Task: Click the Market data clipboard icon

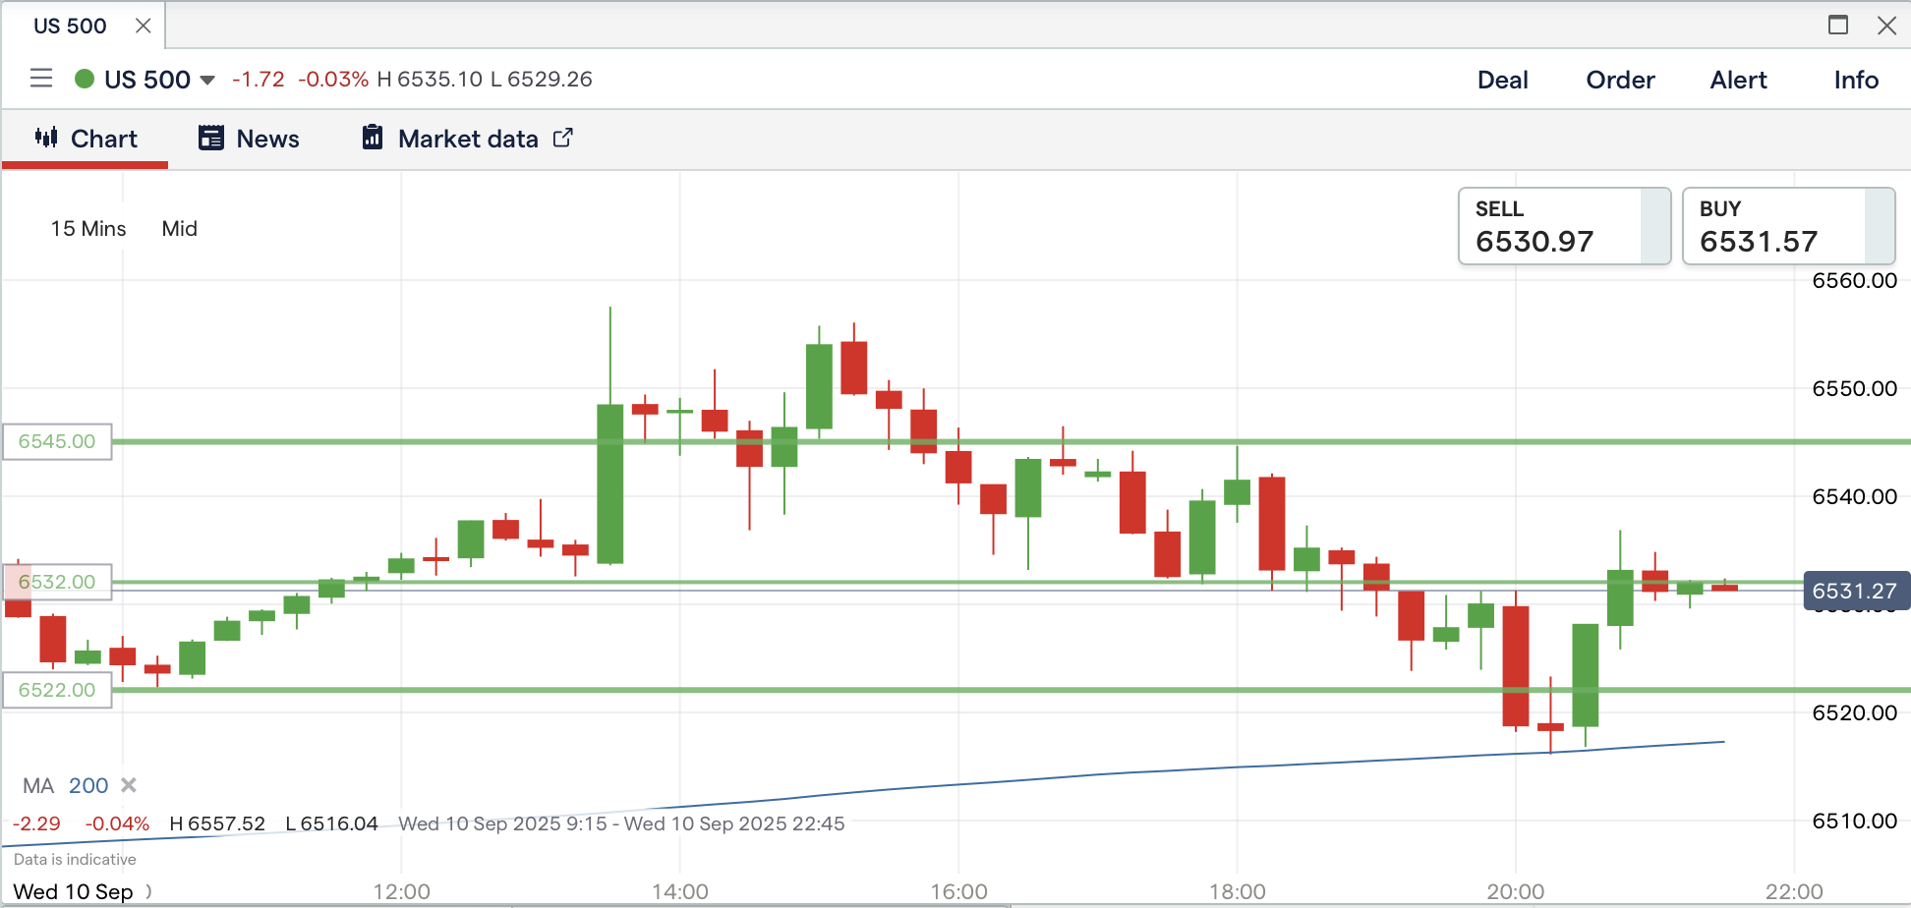Action: 373,138
